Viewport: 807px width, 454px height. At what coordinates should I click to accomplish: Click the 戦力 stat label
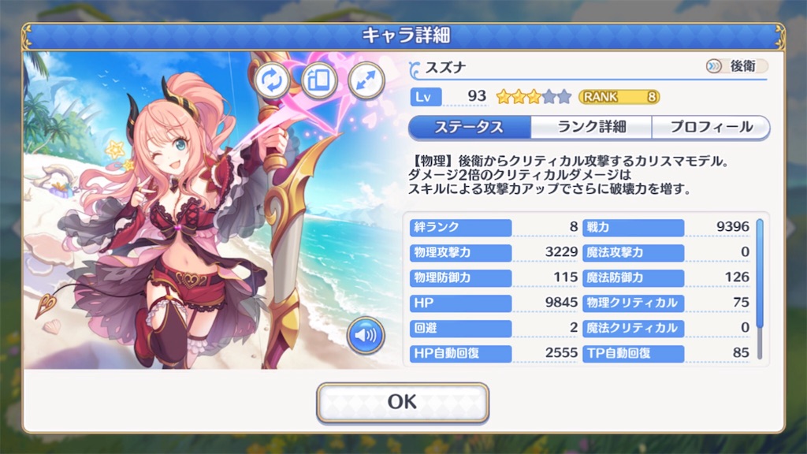(633, 227)
